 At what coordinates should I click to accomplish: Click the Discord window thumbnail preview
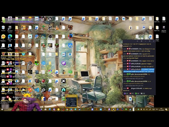[71, 101]
